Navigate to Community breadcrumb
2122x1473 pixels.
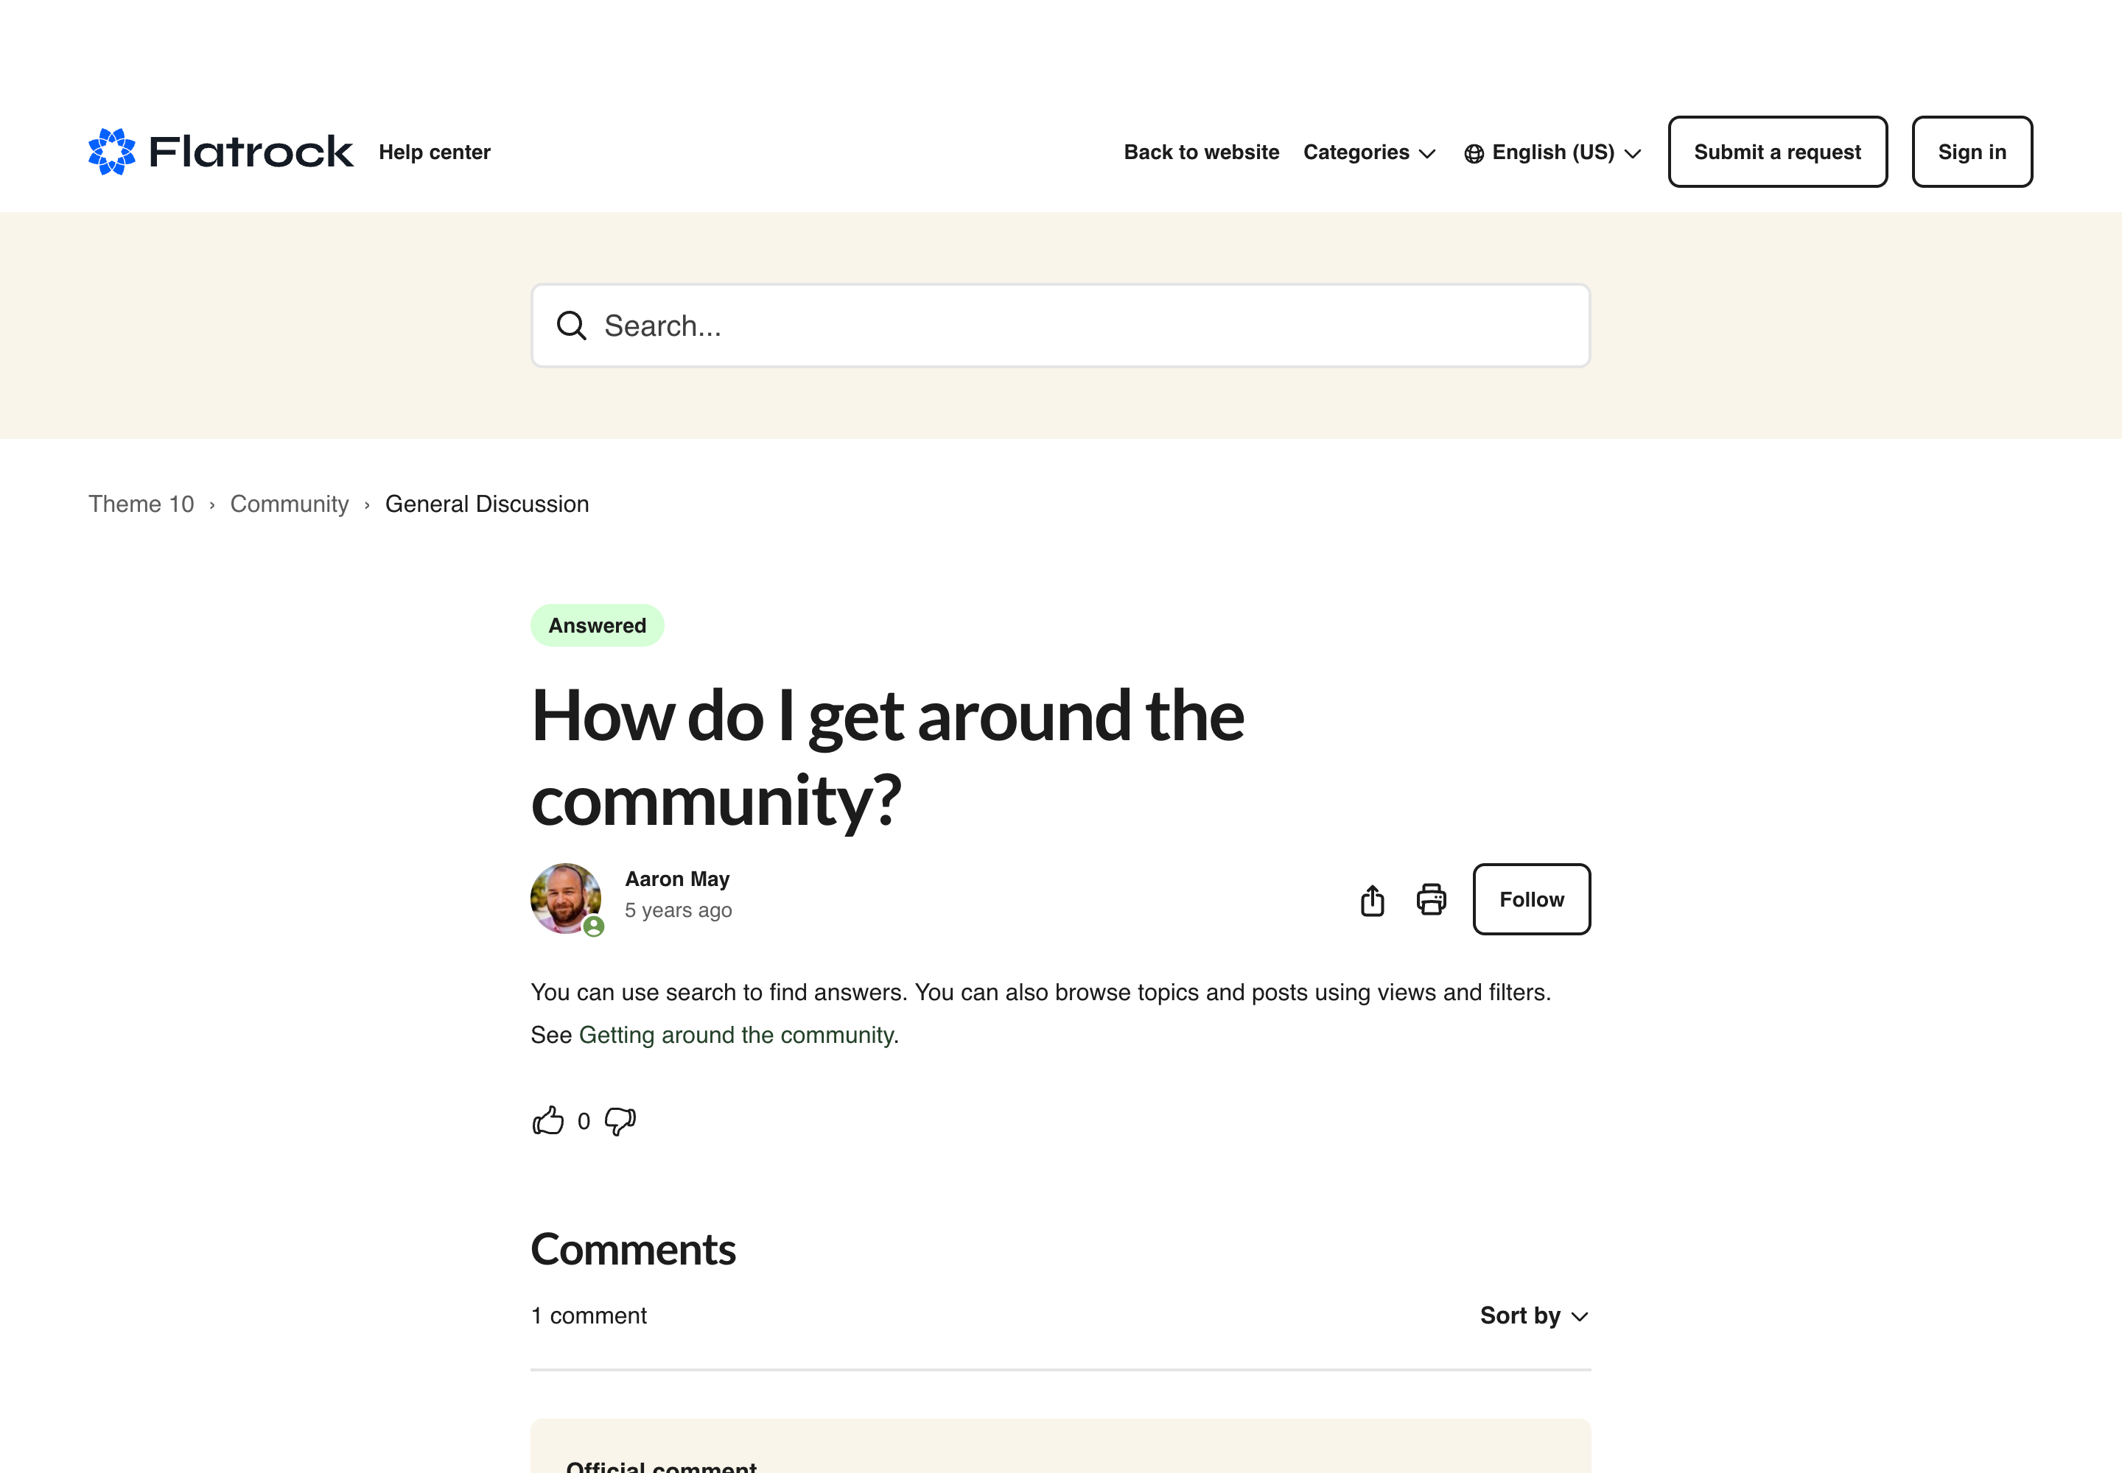click(x=289, y=504)
